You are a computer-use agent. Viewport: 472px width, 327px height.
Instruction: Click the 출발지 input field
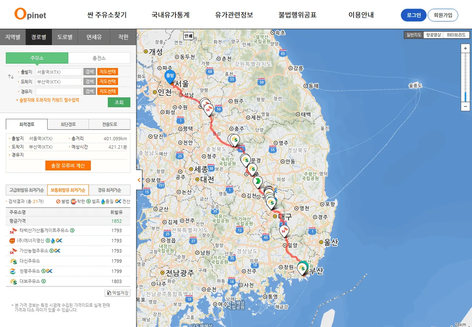pos(59,72)
